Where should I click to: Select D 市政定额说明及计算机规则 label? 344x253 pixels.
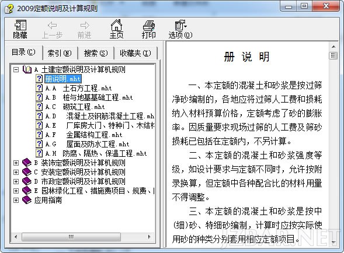click(x=79, y=181)
